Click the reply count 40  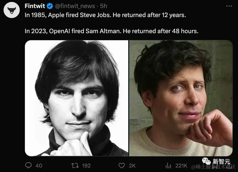click(39, 166)
